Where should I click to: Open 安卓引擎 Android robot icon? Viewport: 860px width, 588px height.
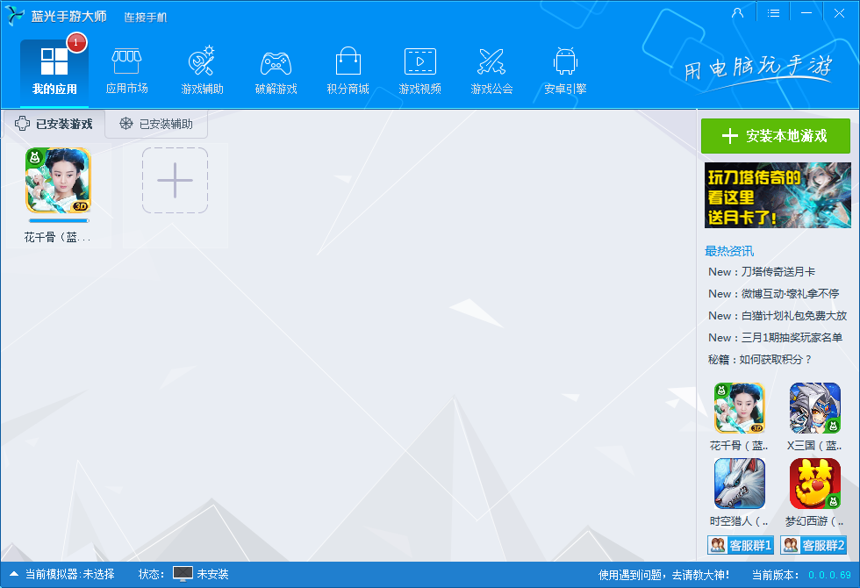coord(565,63)
